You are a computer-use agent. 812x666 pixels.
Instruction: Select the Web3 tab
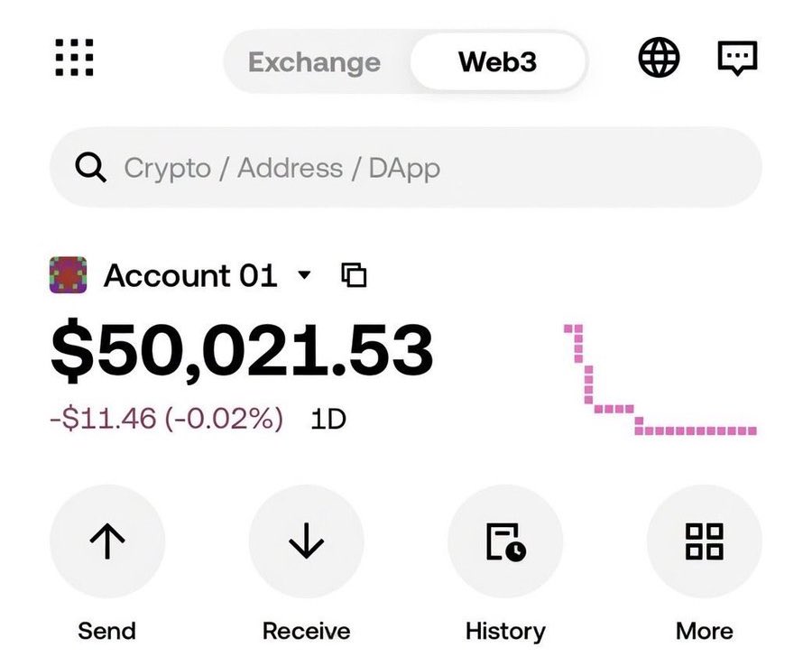[498, 62]
